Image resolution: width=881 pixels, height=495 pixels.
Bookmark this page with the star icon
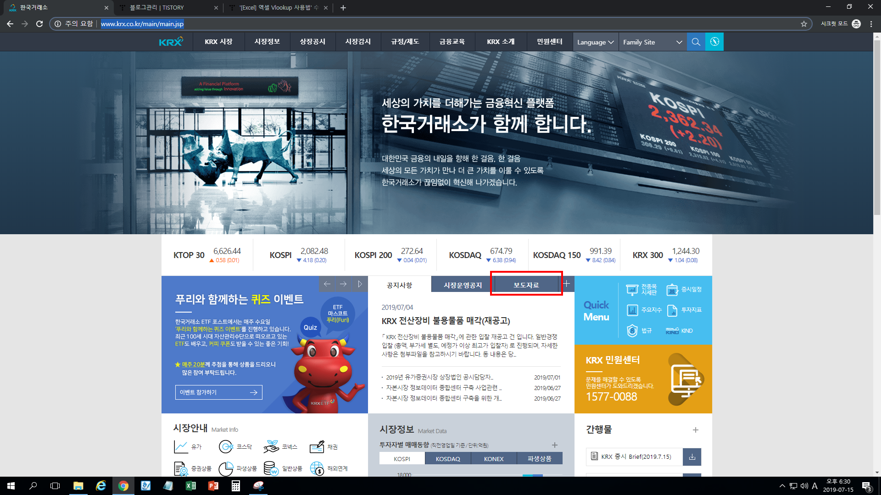(x=804, y=24)
